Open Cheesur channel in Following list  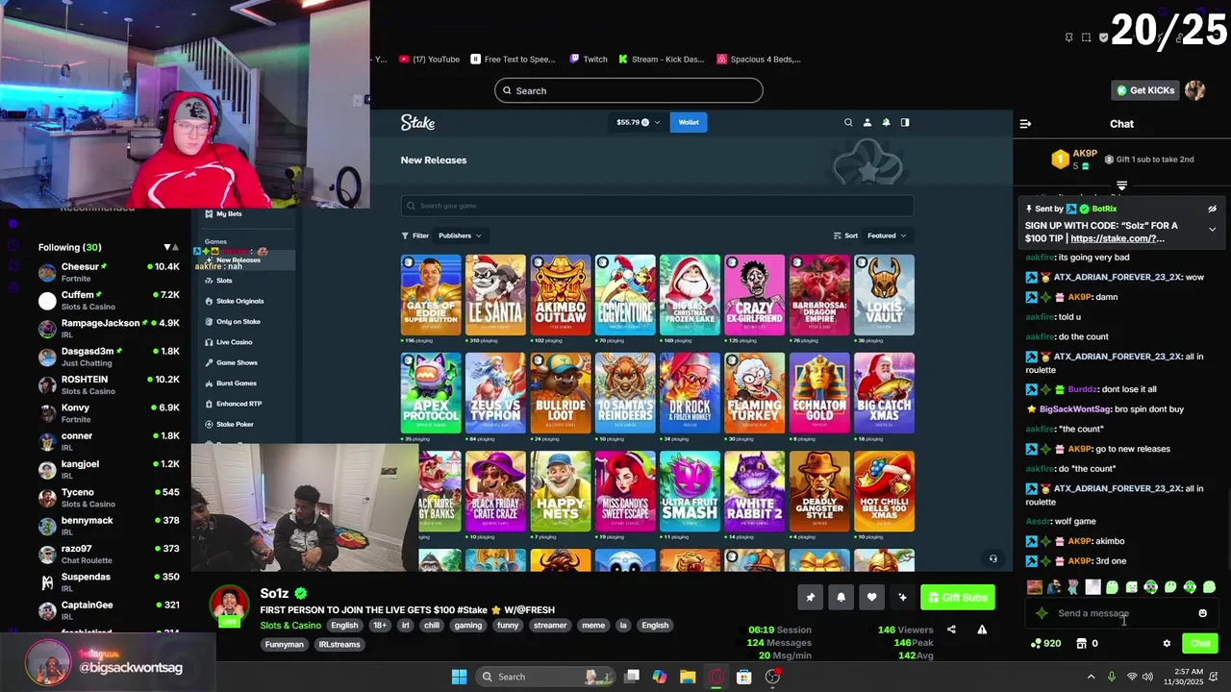click(x=108, y=272)
